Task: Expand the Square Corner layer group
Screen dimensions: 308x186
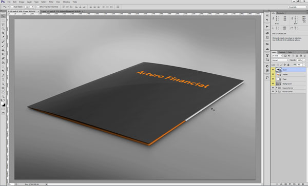Action: tap(277, 88)
